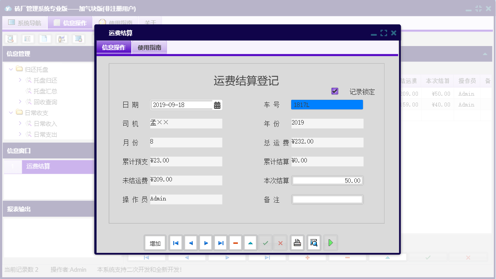This screenshot has width=496, height=279.
Task: Click the green checkmark to confirm the record
Action: click(x=265, y=242)
